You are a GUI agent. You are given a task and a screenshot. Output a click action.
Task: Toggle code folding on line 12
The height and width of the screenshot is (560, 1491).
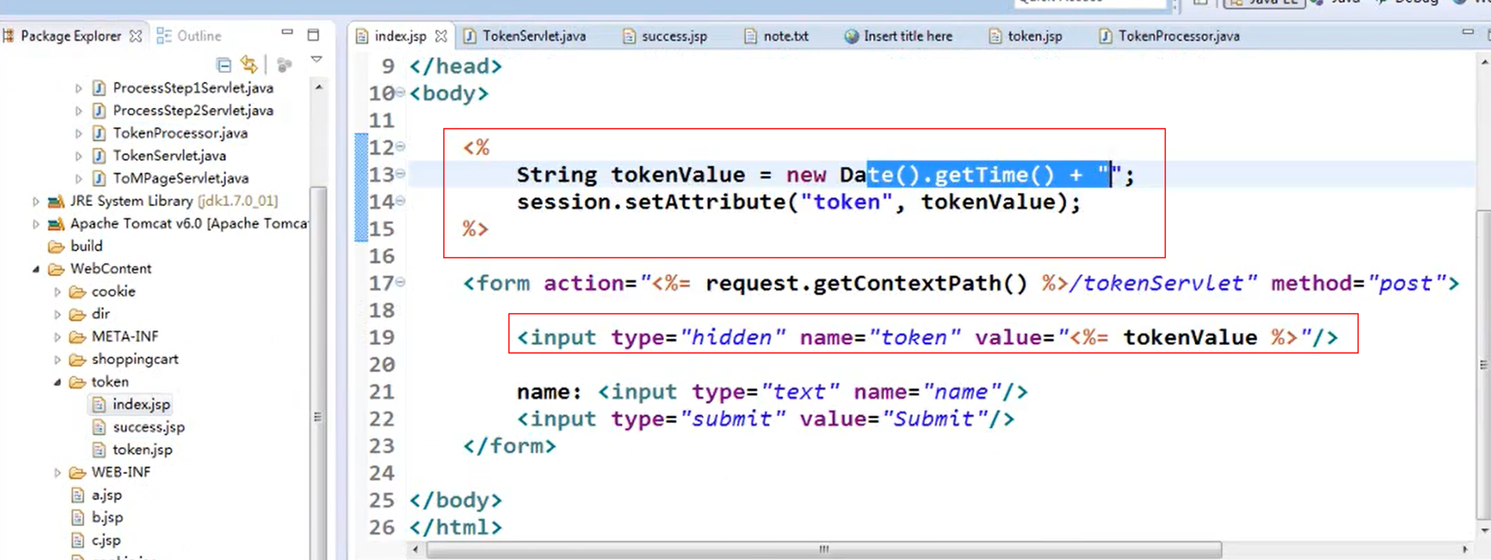[x=400, y=146]
